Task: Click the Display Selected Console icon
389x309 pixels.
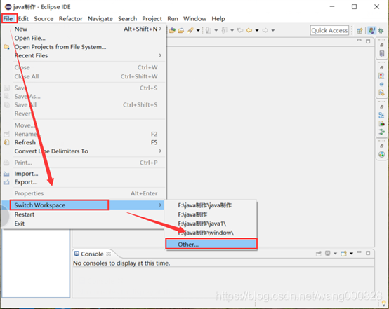Action: pyautogui.click(x=328, y=253)
